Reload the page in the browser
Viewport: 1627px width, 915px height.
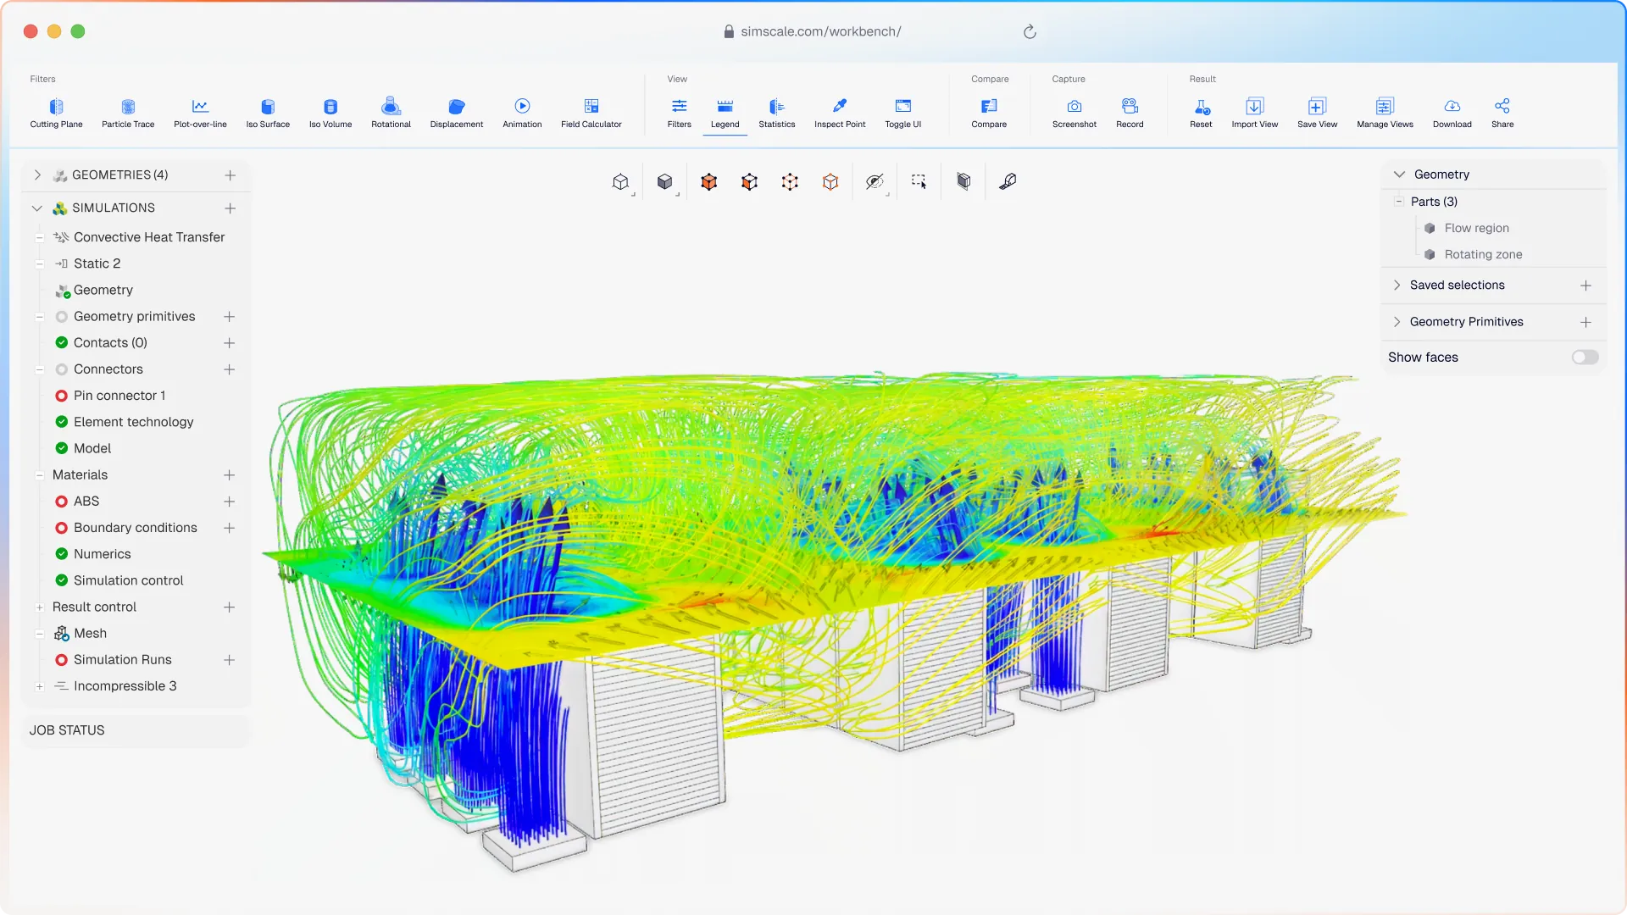pyautogui.click(x=1030, y=31)
